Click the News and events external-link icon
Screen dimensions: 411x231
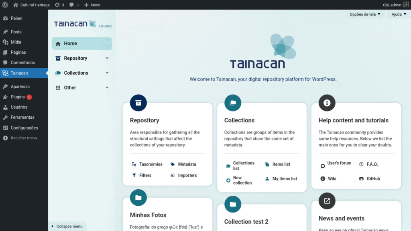click(327, 201)
